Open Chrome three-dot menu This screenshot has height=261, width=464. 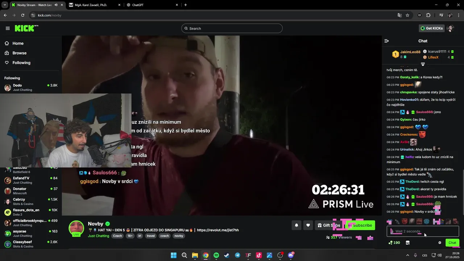click(459, 15)
